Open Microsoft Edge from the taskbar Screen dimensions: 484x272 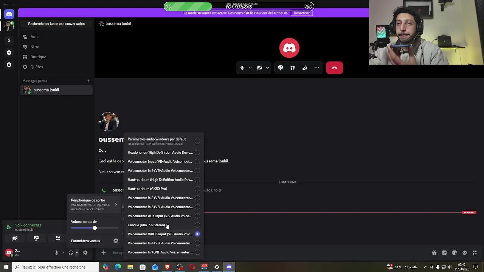[118, 267]
